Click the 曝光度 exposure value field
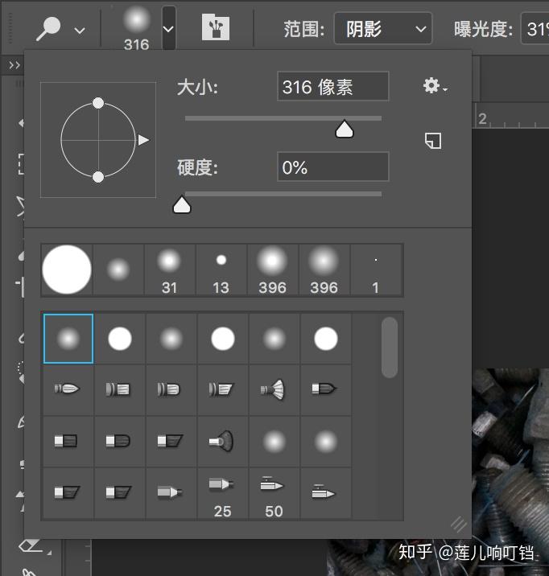The image size is (549, 576). [x=535, y=29]
